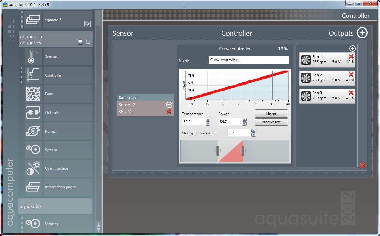Click the controller Name input field

click(249, 60)
